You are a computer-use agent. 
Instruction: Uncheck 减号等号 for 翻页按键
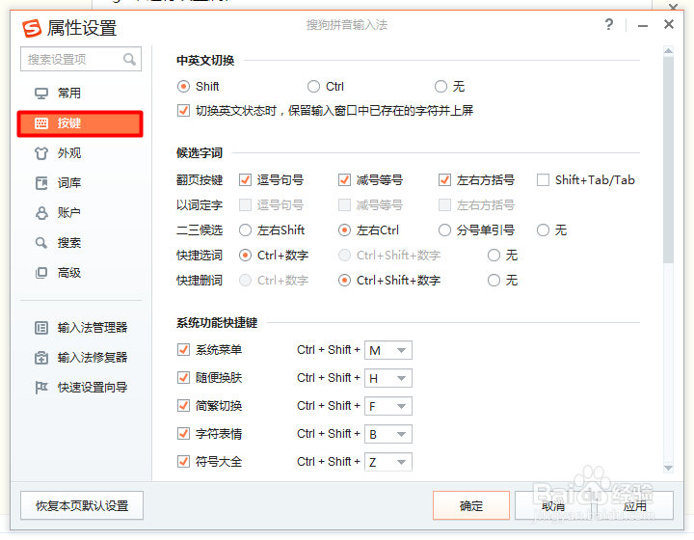344,180
